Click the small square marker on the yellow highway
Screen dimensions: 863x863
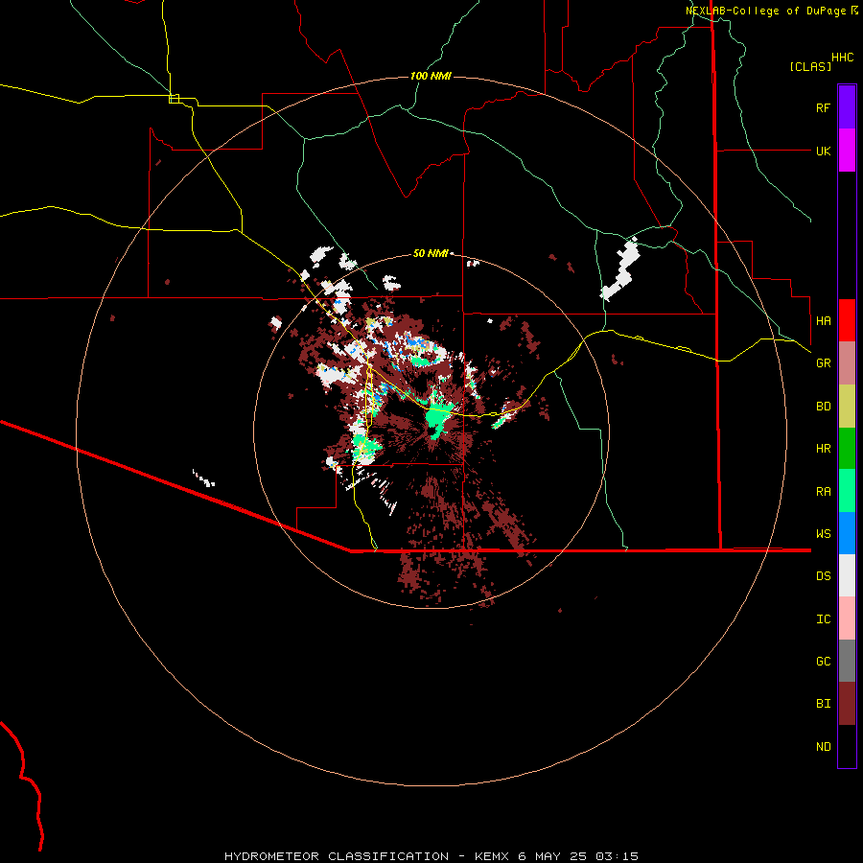(174, 99)
